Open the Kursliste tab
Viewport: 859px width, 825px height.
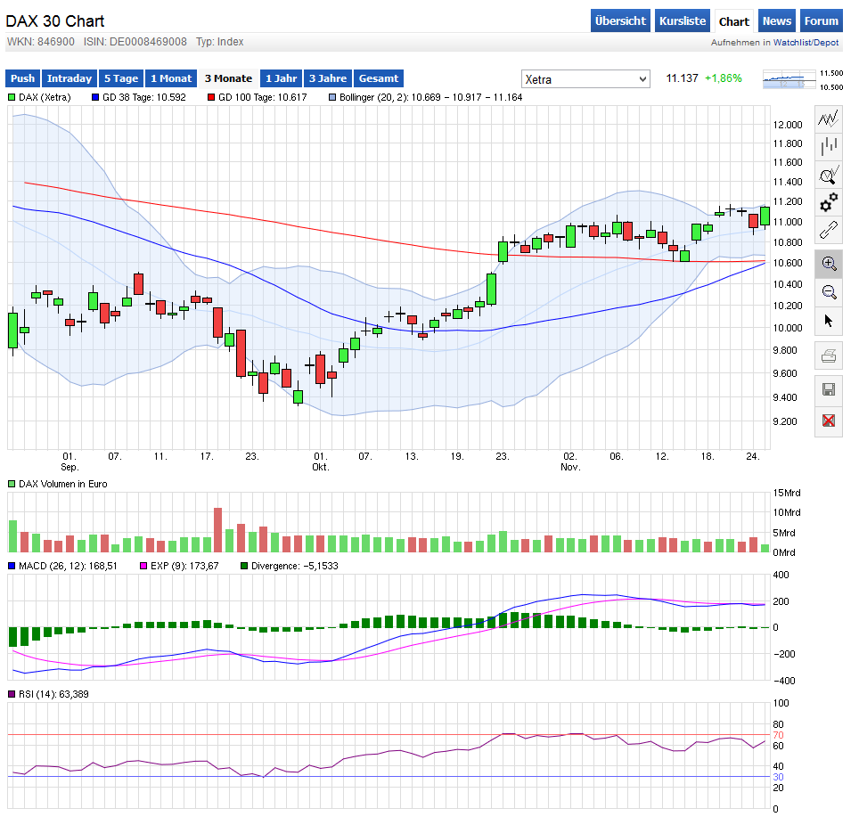(682, 20)
